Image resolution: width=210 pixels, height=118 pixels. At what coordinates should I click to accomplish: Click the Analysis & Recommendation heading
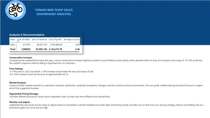click(27, 35)
